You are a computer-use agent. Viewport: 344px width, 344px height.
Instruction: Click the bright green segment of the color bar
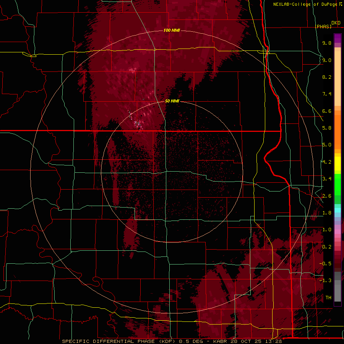338,185
